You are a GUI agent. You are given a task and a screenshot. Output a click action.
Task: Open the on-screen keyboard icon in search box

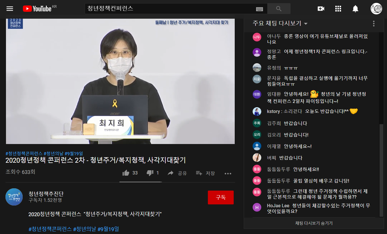click(x=259, y=9)
